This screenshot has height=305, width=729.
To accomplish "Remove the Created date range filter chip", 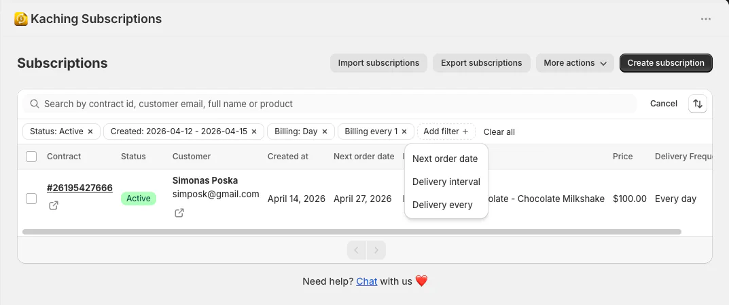I will pyautogui.click(x=254, y=131).
